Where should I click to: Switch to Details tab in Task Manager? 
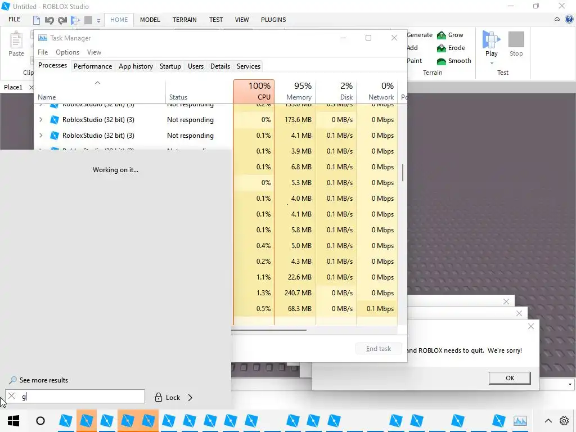point(220,66)
